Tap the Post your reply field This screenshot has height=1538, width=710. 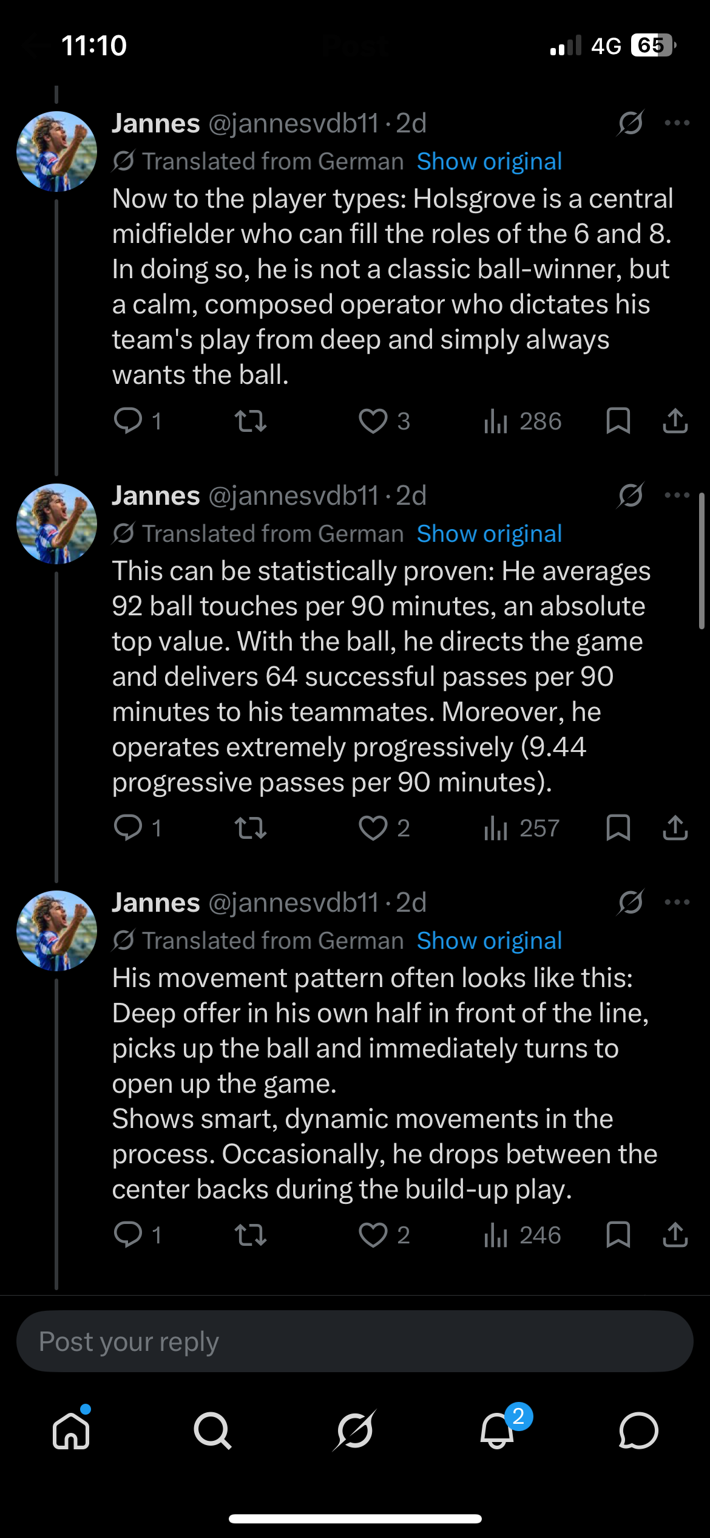click(x=355, y=1342)
